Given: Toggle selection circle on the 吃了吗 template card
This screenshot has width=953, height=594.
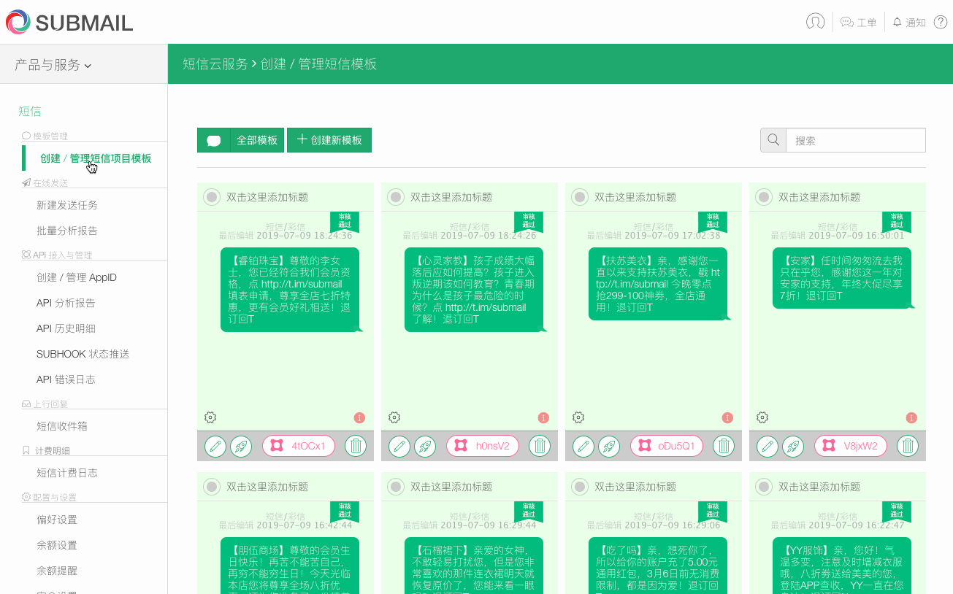Looking at the screenshot, I should coord(579,486).
